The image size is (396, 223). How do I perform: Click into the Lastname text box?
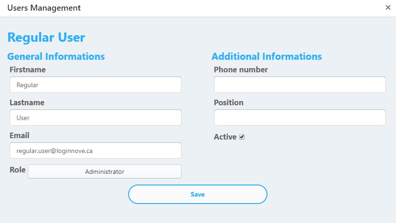tap(95, 118)
